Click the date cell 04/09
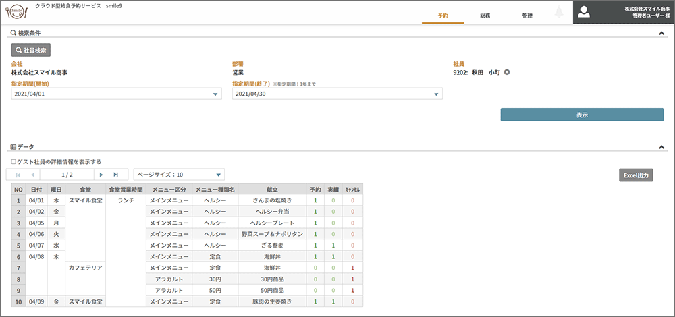 click(x=36, y=301)
